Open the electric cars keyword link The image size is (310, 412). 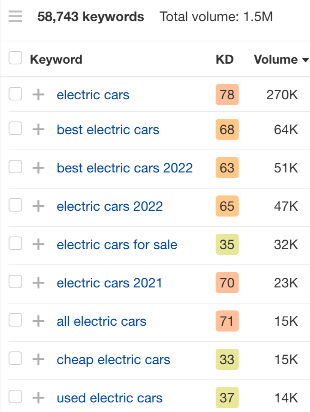point(93,95)
